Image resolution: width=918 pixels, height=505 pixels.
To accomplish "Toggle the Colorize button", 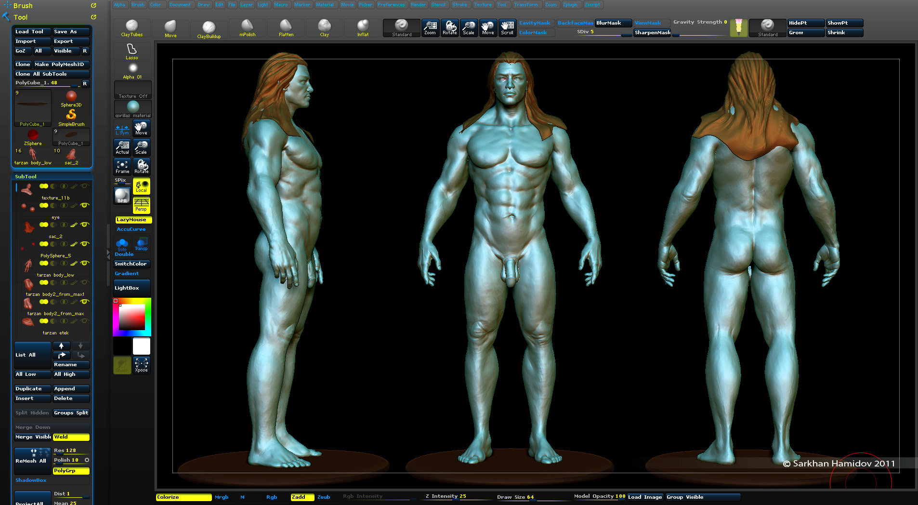I will (184, 497).
